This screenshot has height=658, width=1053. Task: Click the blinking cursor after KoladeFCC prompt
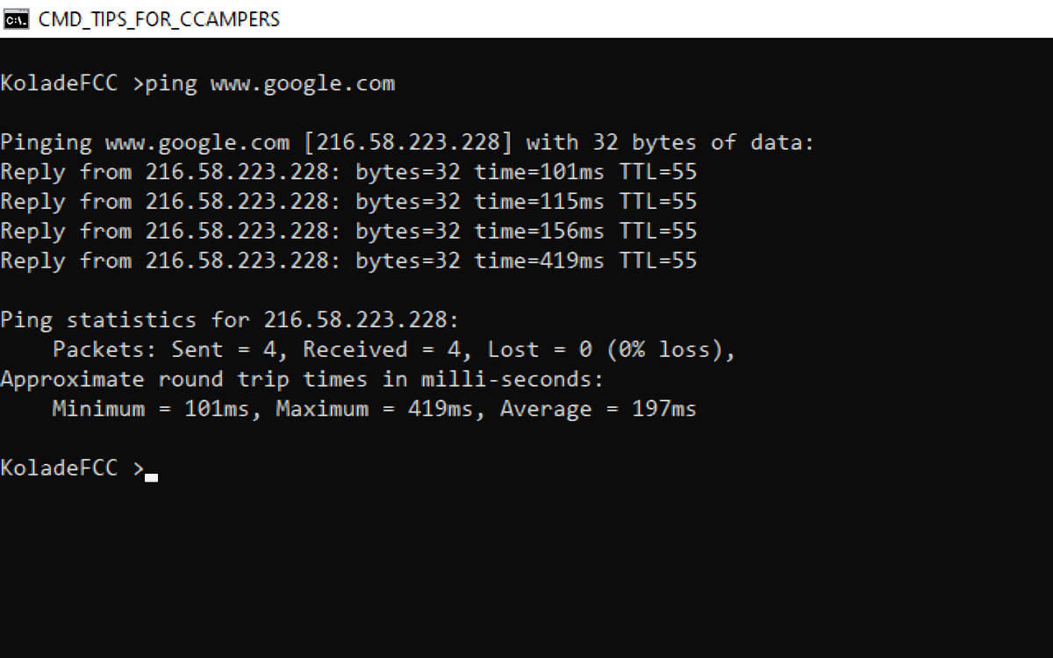[151, 478]
